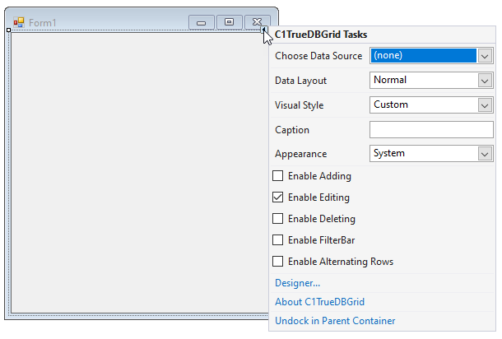The height and width of the screenshot is (339, 502).
Task: Click the Form1 window icon
Action: (19, 22)
